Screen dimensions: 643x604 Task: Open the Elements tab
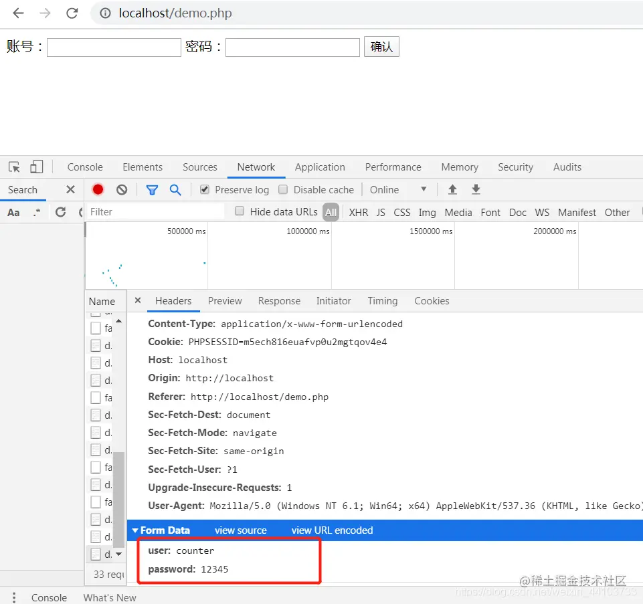(x=143, y=167)
